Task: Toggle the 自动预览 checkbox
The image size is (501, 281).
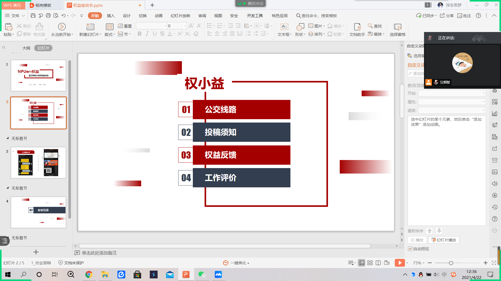Action: click(x=410, y=249)
